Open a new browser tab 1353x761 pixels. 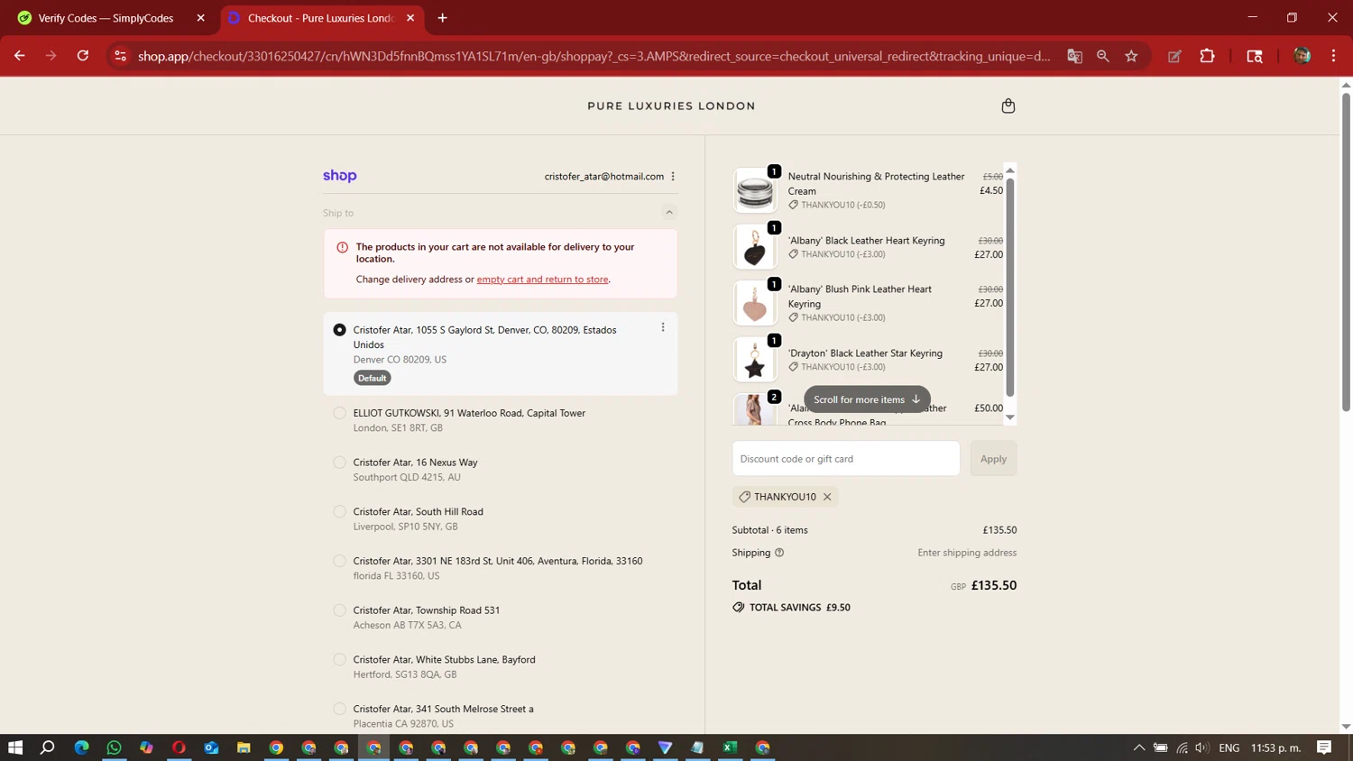pyautogui.click(x=442, y=18)
